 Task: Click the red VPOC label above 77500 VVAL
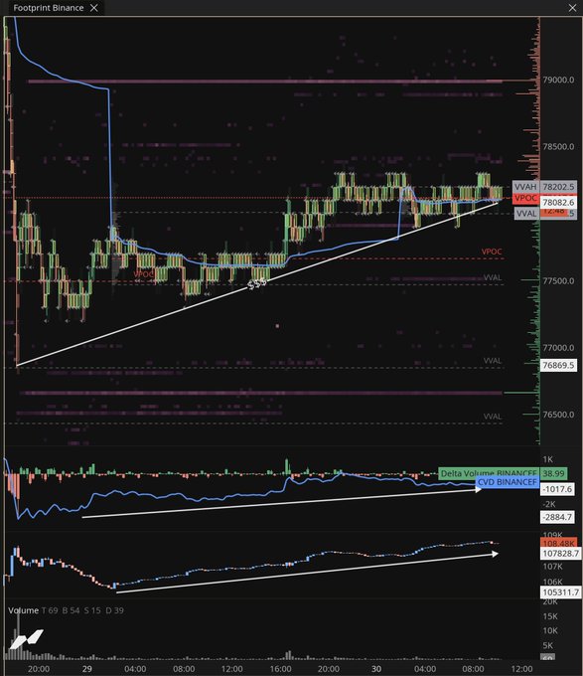(492, 252)
